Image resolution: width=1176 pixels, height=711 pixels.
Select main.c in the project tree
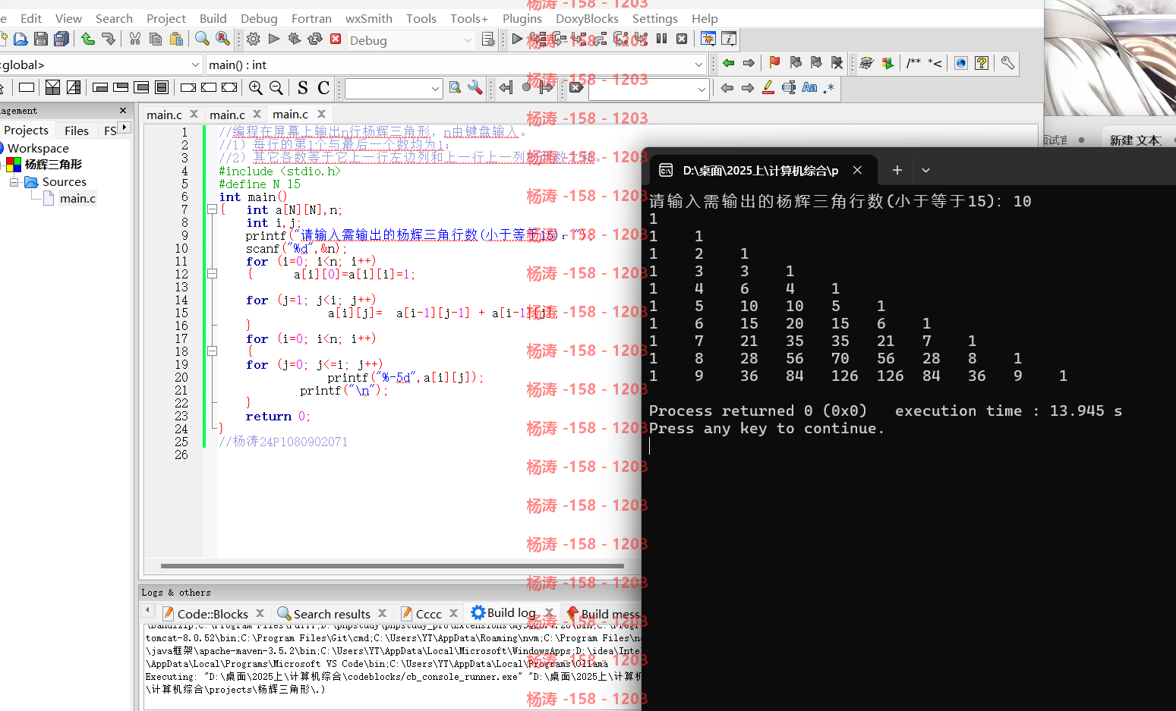pos(77,199)
